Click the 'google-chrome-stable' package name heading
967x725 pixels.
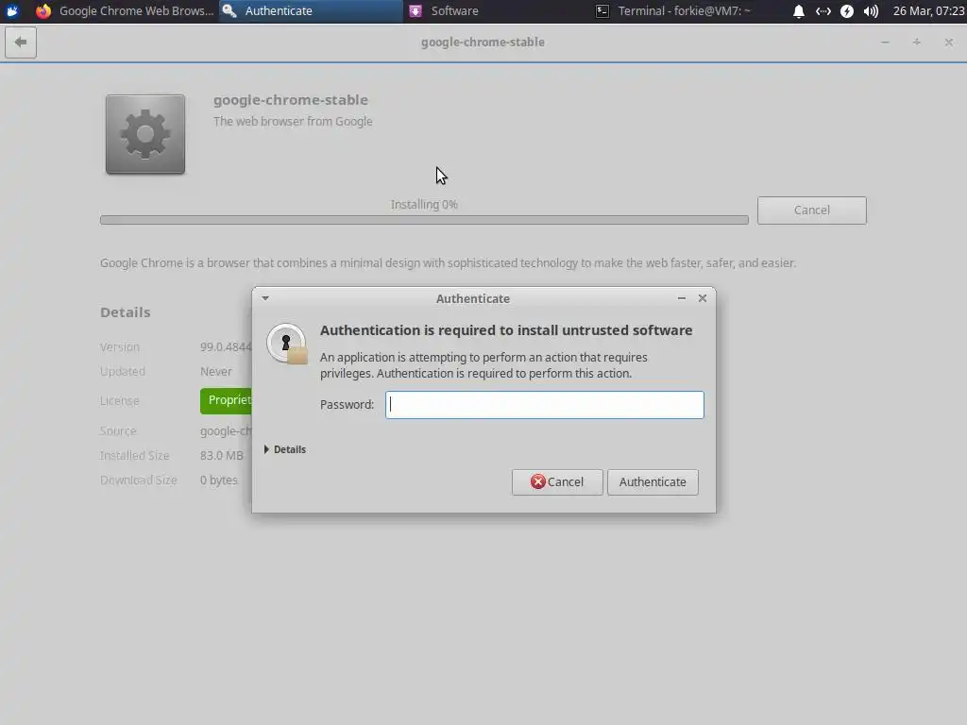(x=291, y=100)
